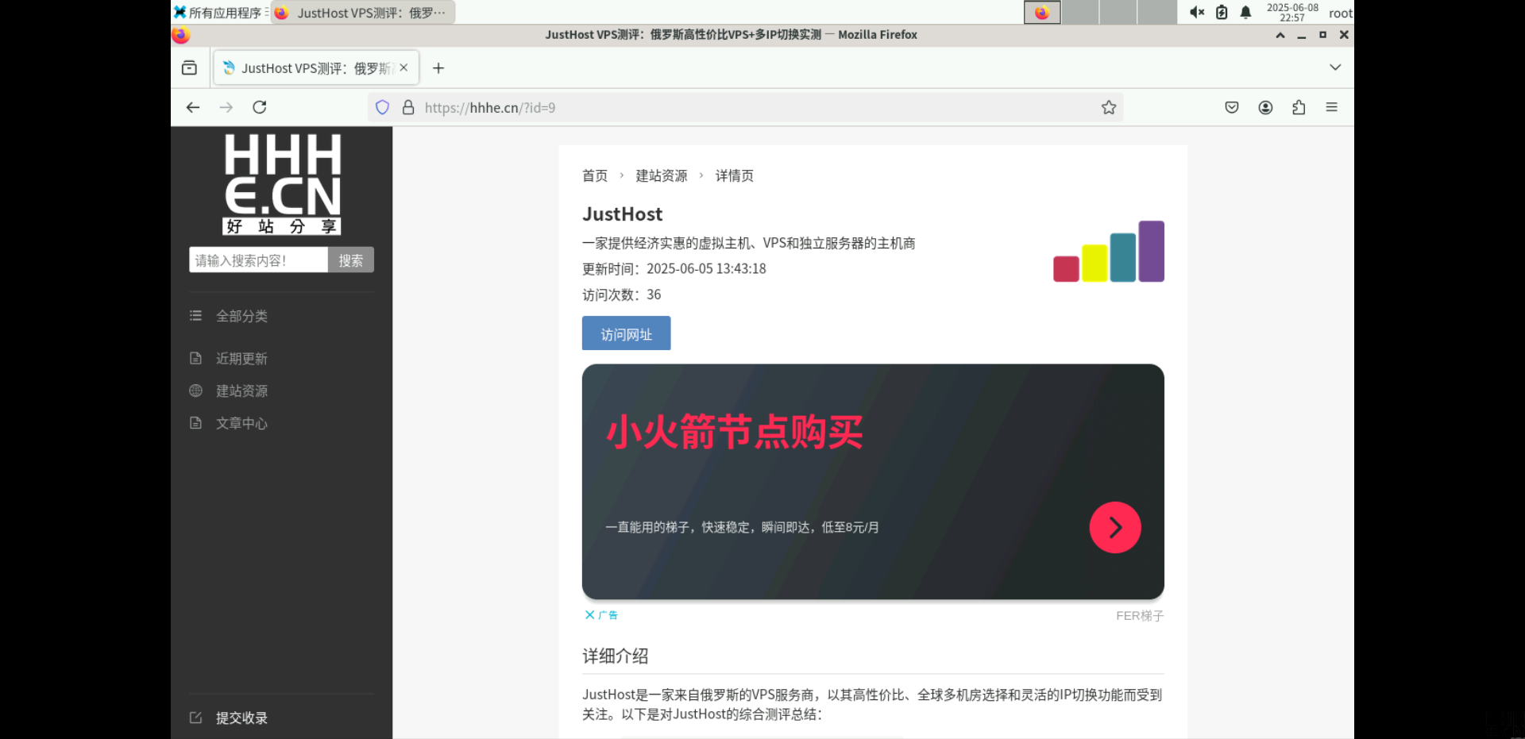Image resolution: width=1525 pixels, height=739 pixels.
Task: Click the 详细介绍 section heading
Action: coord(616,656)
